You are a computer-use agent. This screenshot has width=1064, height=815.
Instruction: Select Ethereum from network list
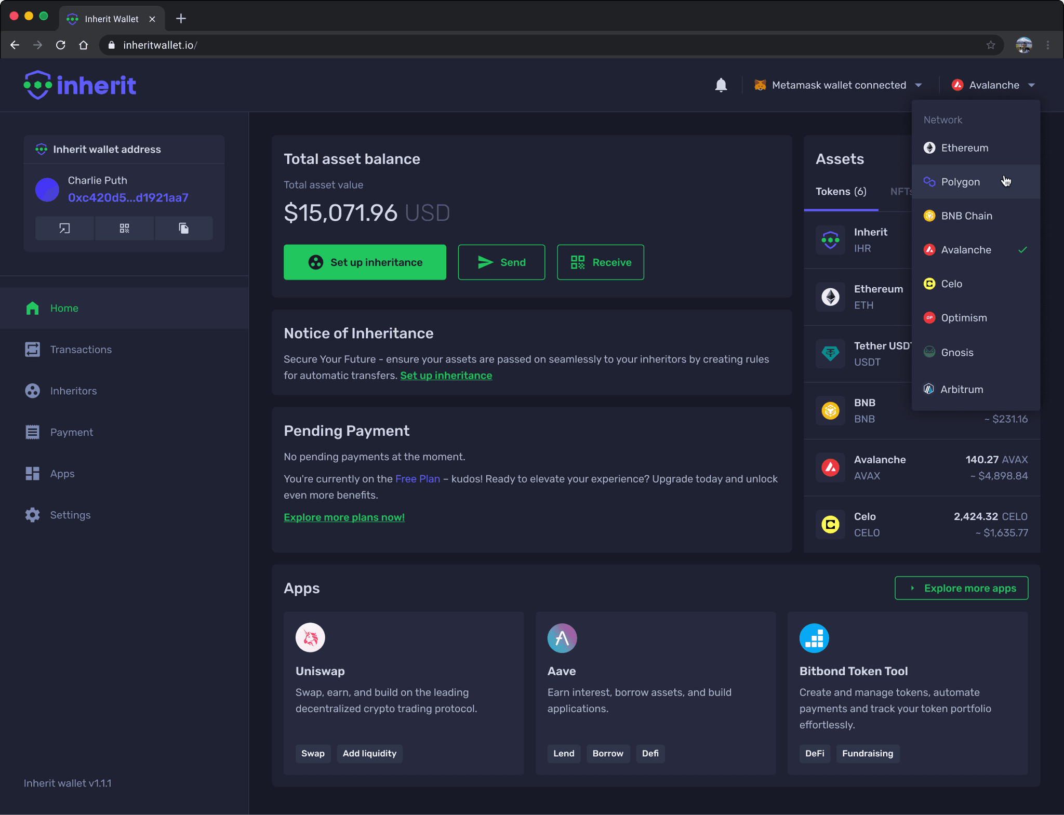click(965, 147)
